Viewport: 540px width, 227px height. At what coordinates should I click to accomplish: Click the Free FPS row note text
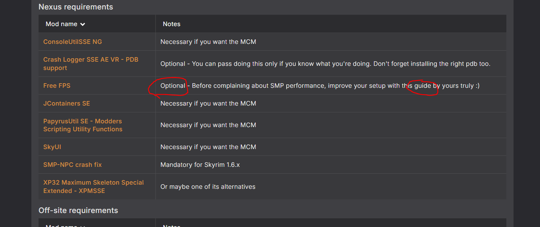(x=320, y=86)
